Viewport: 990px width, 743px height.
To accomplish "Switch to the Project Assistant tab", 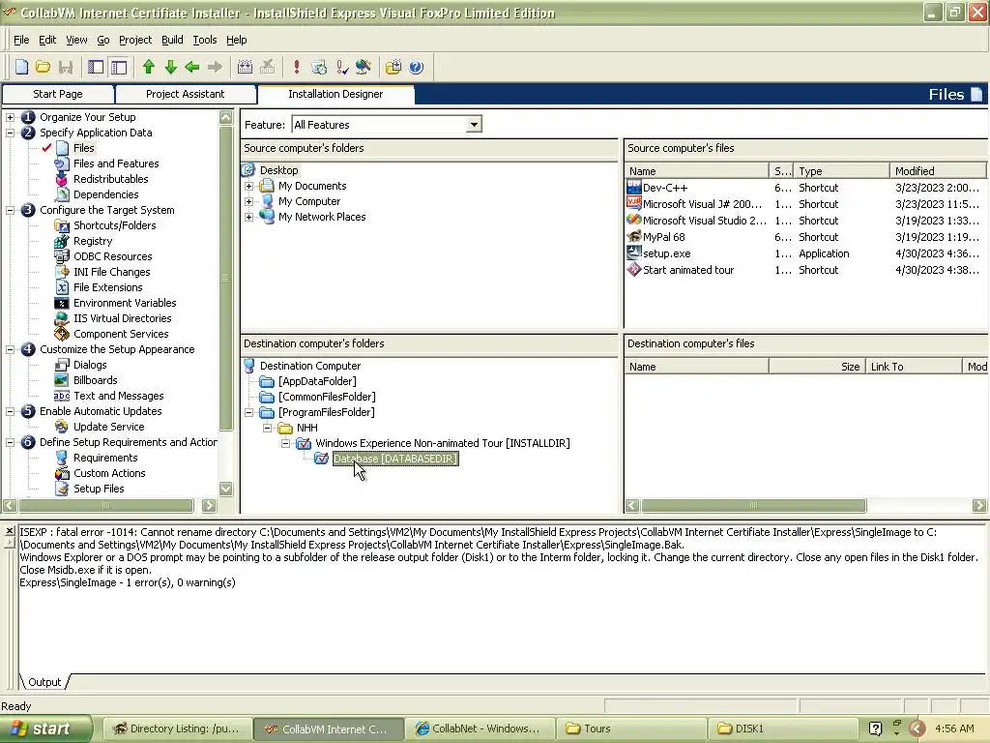I will (185, 94).
